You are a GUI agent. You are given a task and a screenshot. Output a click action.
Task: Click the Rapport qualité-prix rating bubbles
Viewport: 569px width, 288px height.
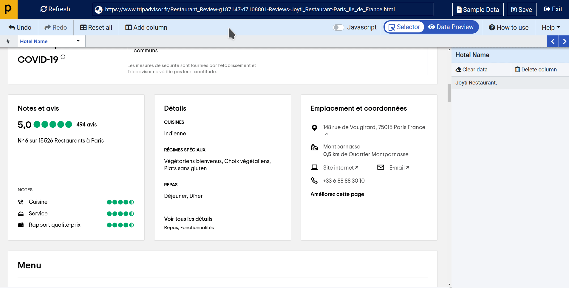click(120, 225)
